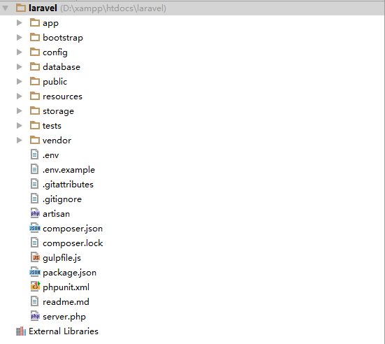Viewport: 385px width, 344px height.
Task: Click the bootstrap folder icon
Action: coord(35,37)
